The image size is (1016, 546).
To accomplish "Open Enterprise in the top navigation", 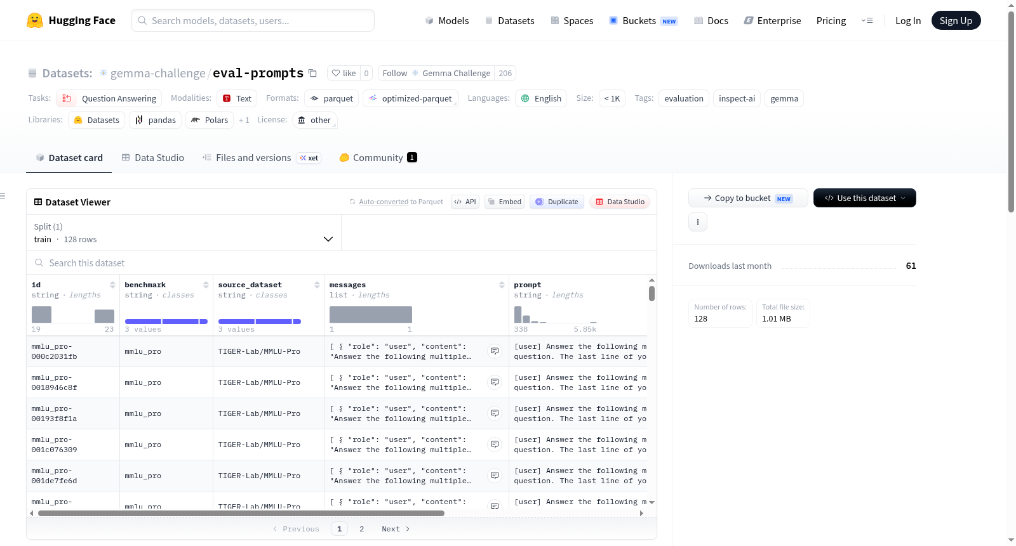I will click(x=772, y=20).
